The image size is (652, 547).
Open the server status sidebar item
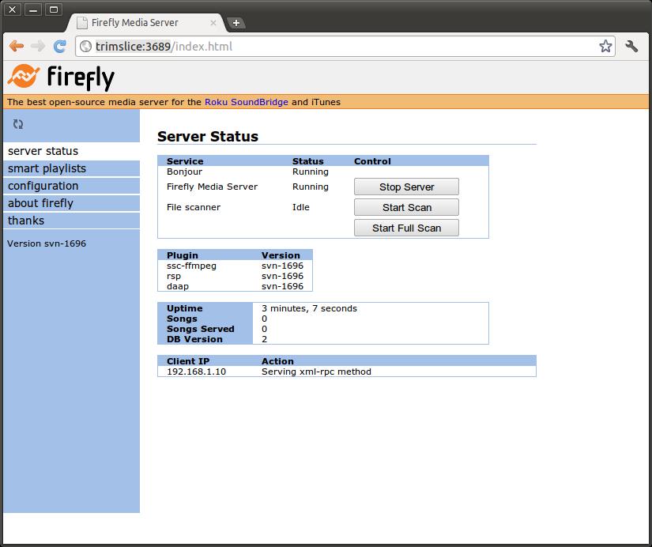pyautogui.click(x=43, y=151)
